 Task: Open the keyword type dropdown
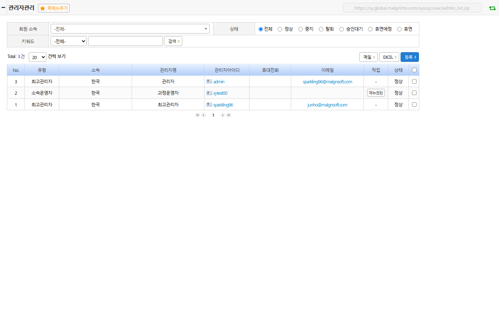pyautogui.click(x=69, y=41)
